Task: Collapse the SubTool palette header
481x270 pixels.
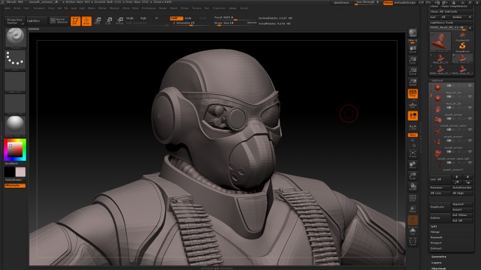Action: pyautogui.click(x=437, y=80)
